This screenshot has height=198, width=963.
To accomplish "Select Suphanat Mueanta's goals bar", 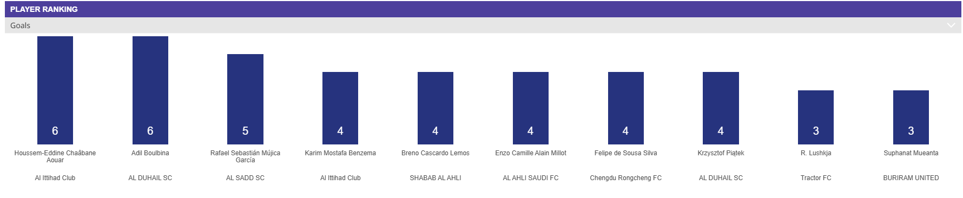I will pos(911,117).
